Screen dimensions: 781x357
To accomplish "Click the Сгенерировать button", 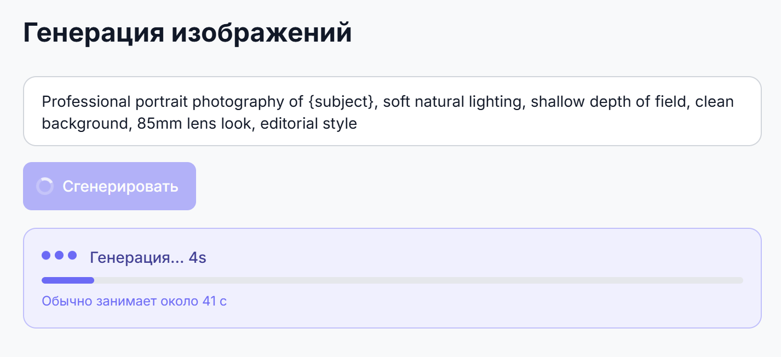I will pyautogui.click(x=110, y=186).
